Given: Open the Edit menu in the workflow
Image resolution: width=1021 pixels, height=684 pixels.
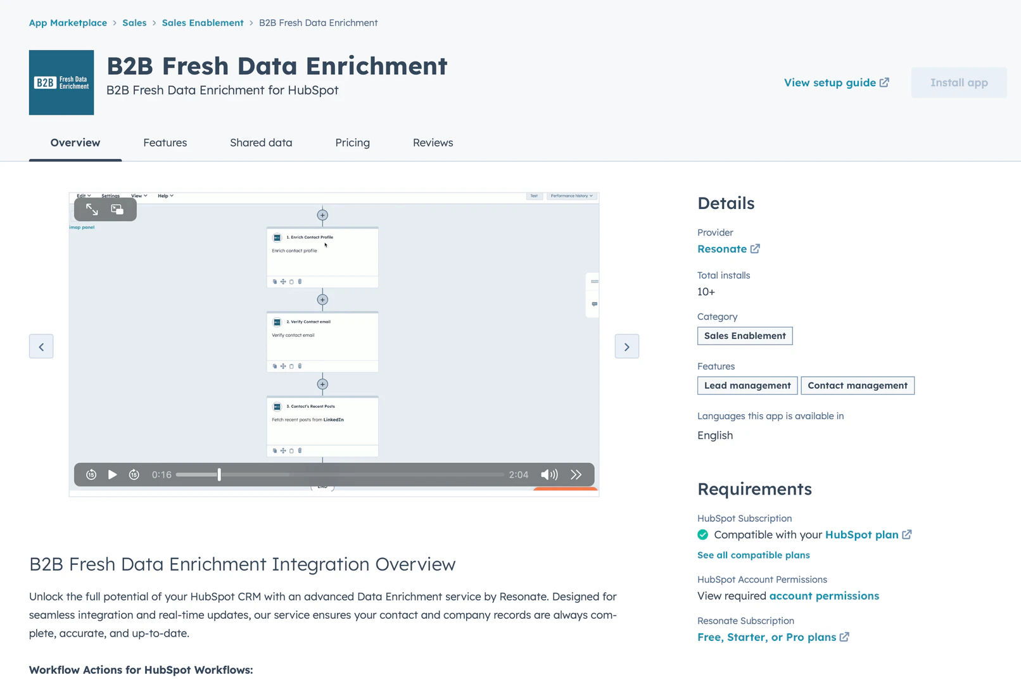Looking at the screenshot, I should pos(83,196).
